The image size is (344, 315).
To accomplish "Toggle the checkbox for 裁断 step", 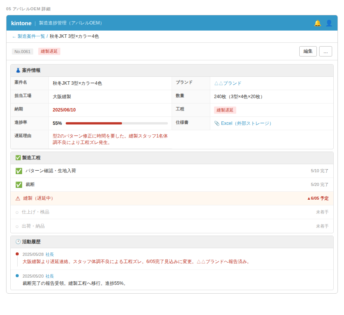I will coord(19,185).
